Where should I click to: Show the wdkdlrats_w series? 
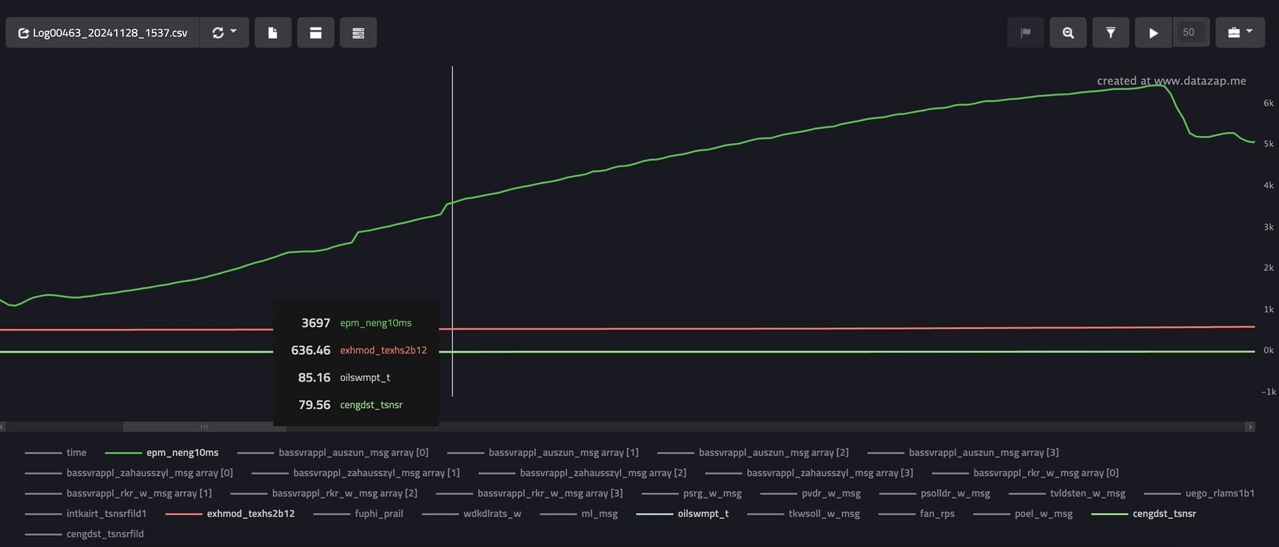coord(472,514)
